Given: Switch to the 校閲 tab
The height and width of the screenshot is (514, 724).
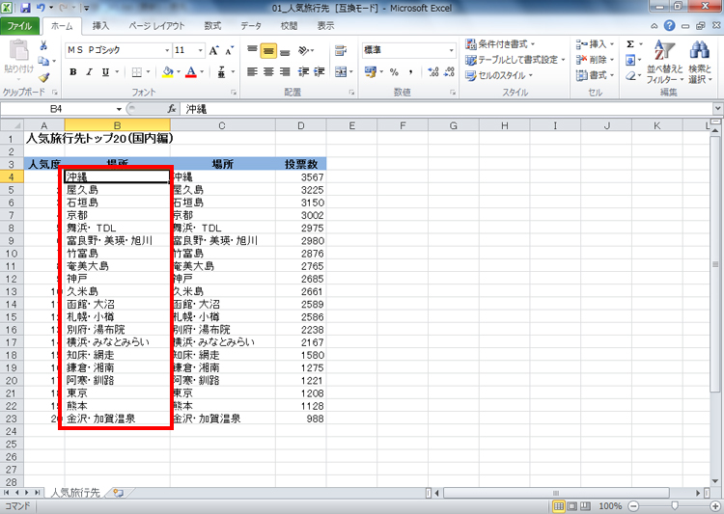Looking at the screenshot, I should pos(289,26).
